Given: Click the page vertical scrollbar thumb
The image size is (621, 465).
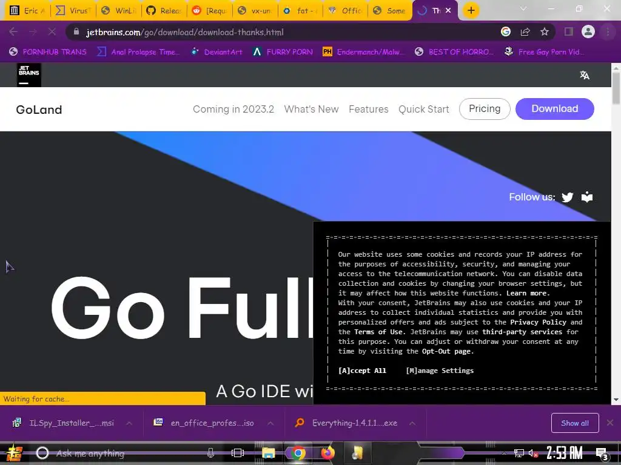Looking at the screenshot, I should pos(616,88).
